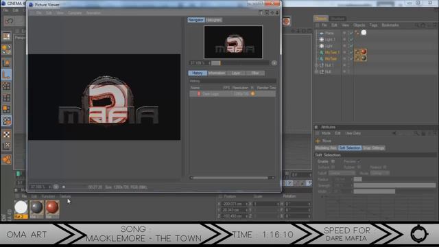Click the orange render icon beside Picture Viewer

pos(286,21)
